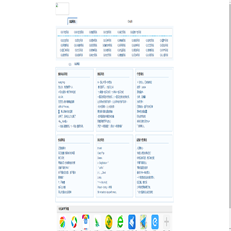The height and width of the screenshot is (231, 231).
Task: Click the small text link at top right
Action: (130, 21)
